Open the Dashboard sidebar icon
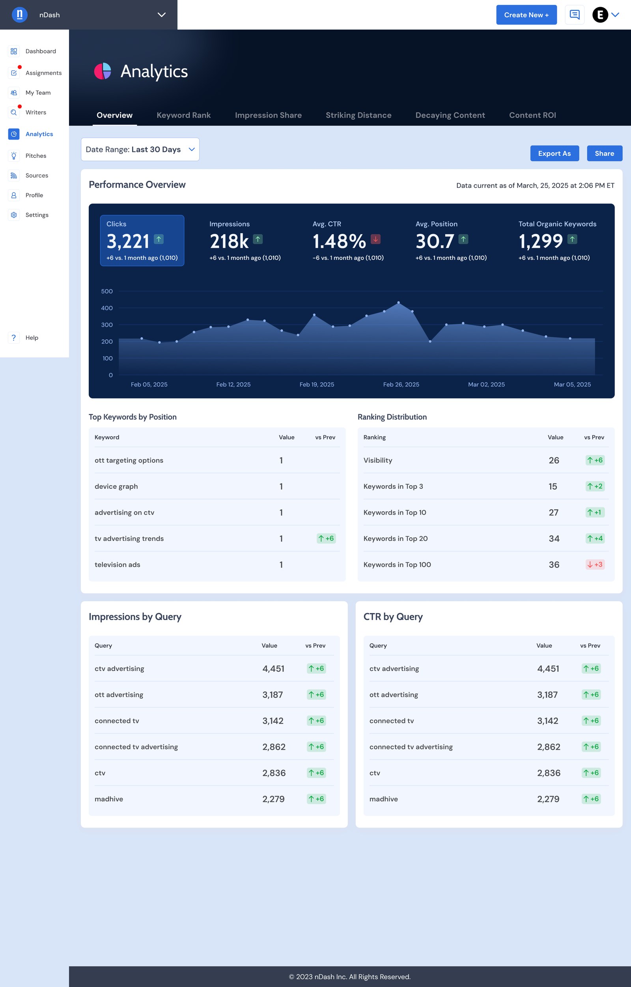This screenshot has height=987, width=631. coord(14,51)
